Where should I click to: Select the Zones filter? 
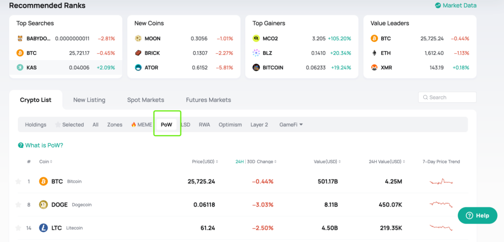pyautogui.click(x=115, y=125)
